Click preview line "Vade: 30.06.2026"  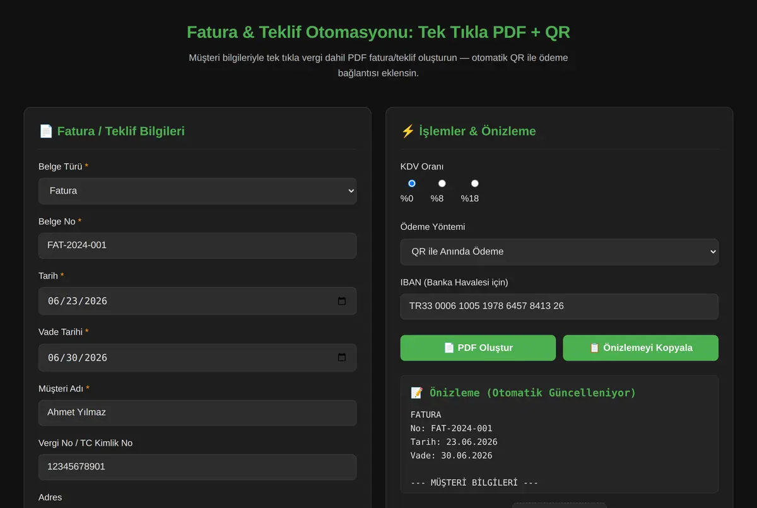451,456
